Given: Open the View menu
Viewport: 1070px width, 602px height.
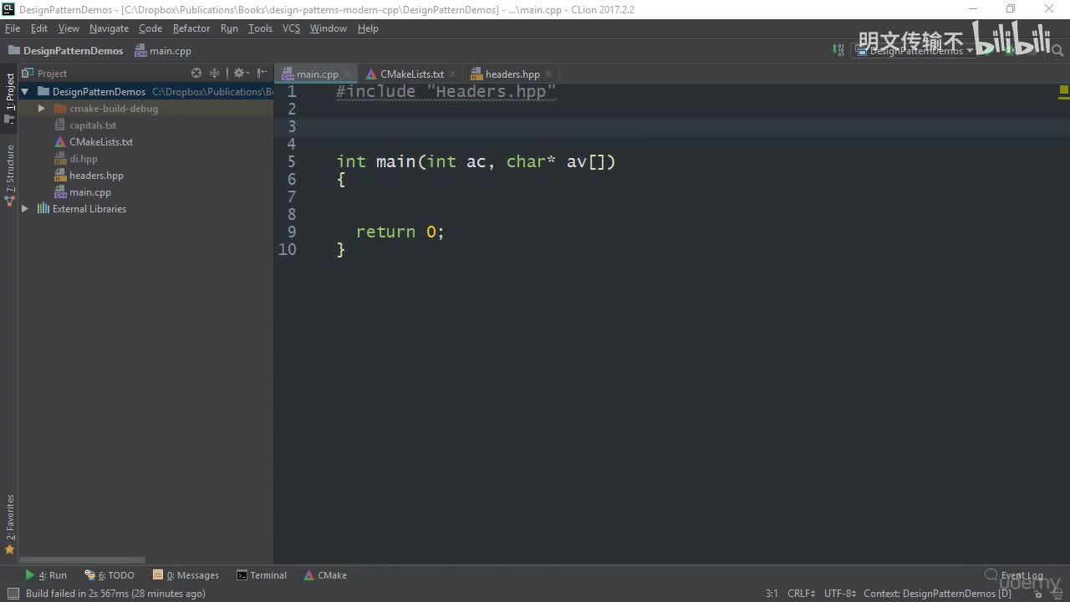Looking at the screenshot, I should coord(69,28).
